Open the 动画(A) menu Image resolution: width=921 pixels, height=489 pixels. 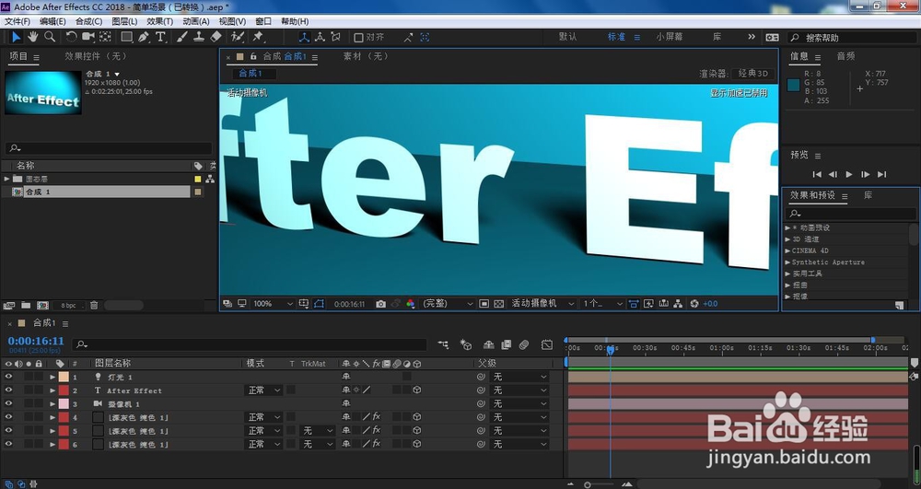pyautogui.click(x=195, y=21)
